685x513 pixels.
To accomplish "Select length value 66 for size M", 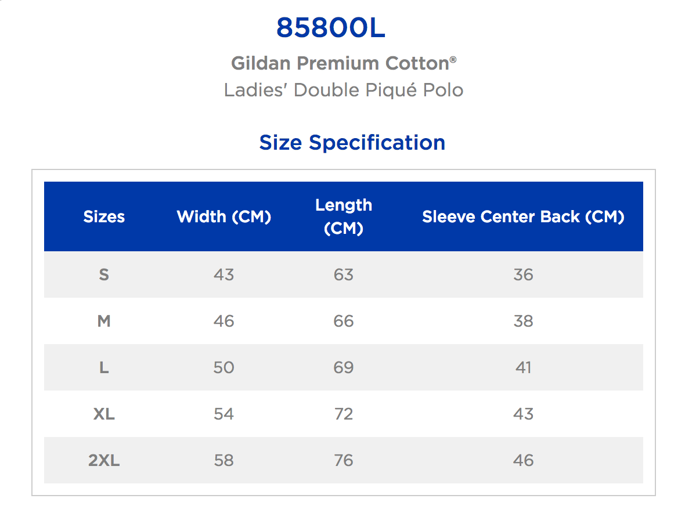I will click(344, 321).
